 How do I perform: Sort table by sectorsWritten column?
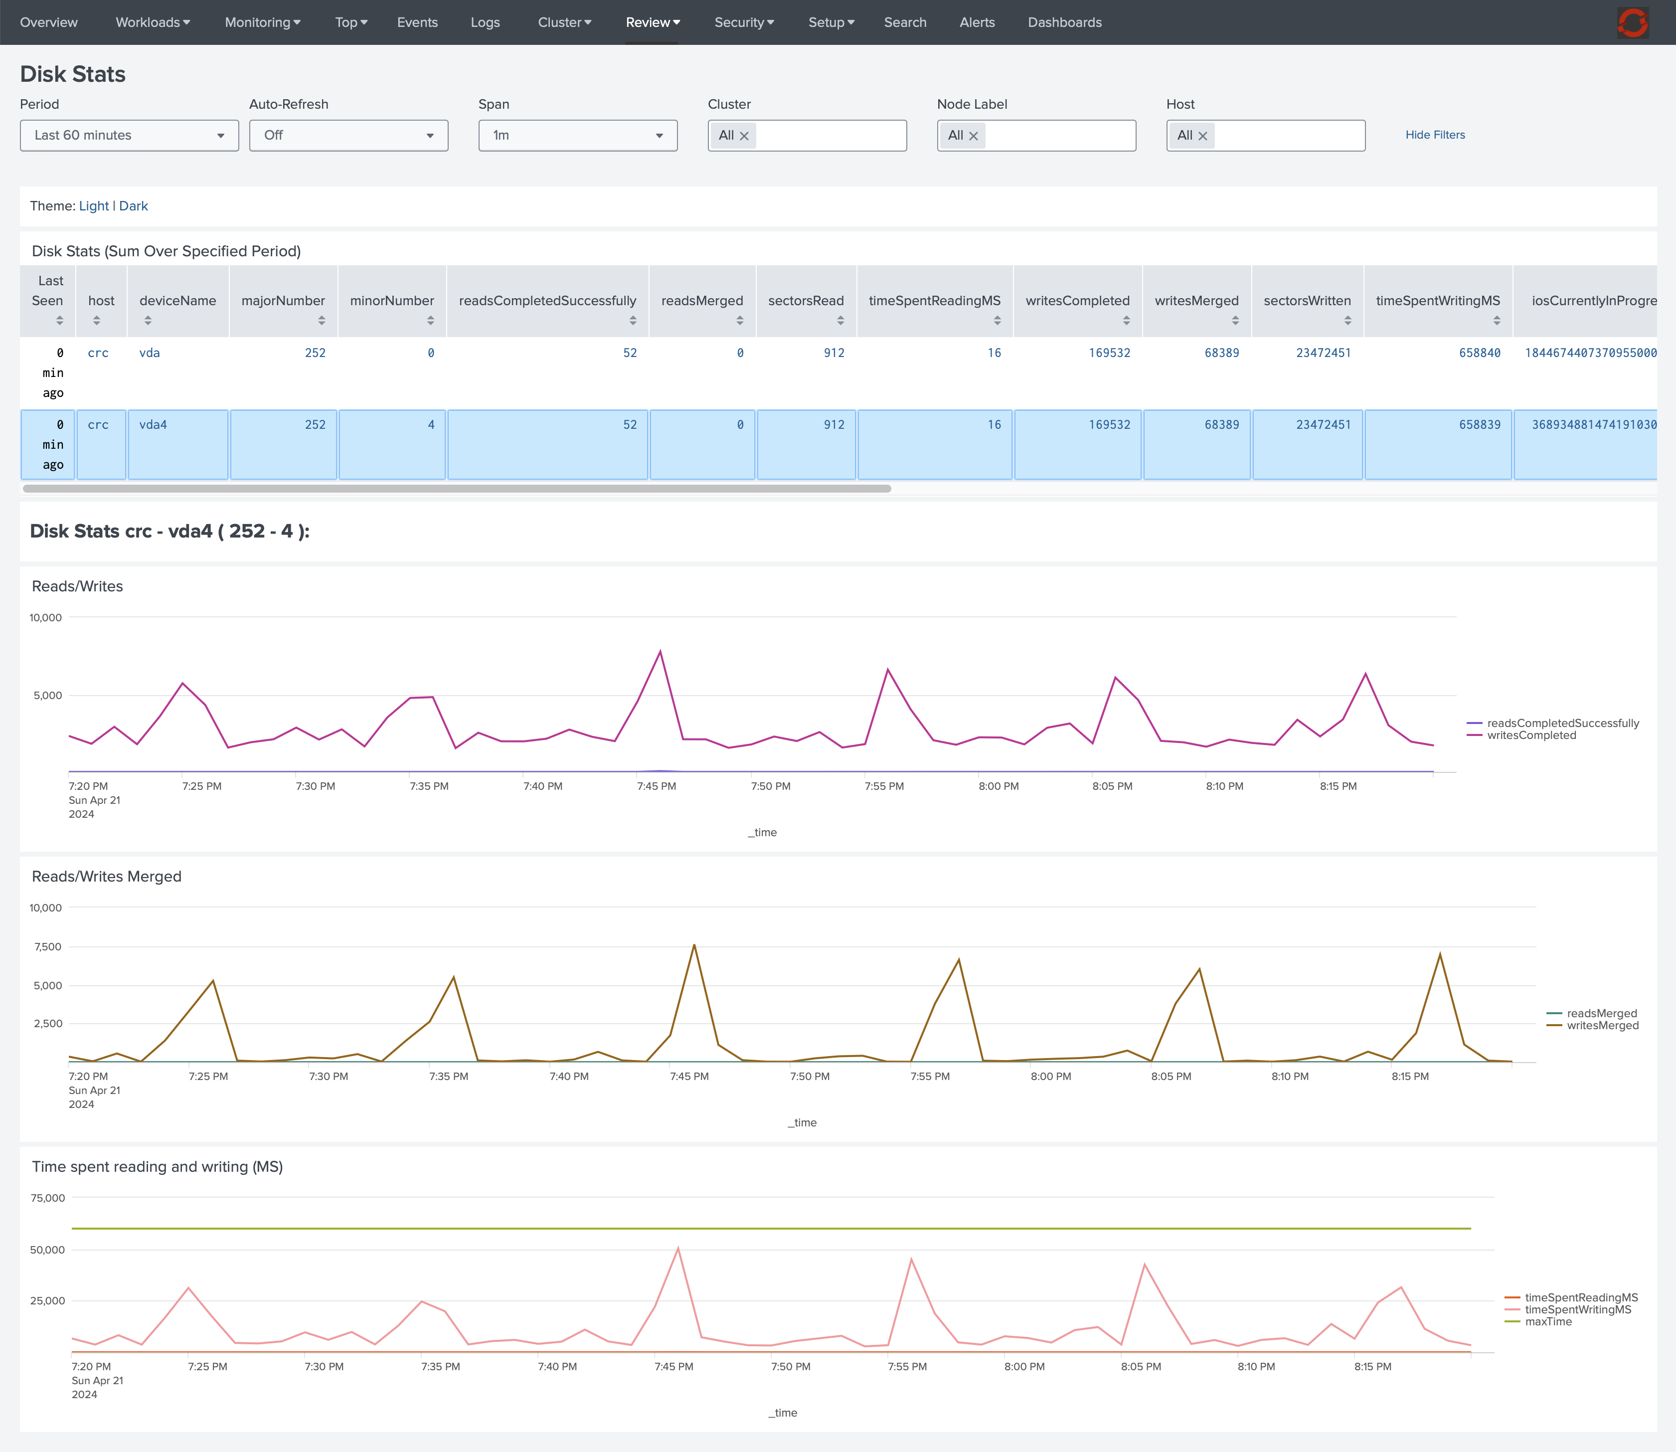[1347, 321]
